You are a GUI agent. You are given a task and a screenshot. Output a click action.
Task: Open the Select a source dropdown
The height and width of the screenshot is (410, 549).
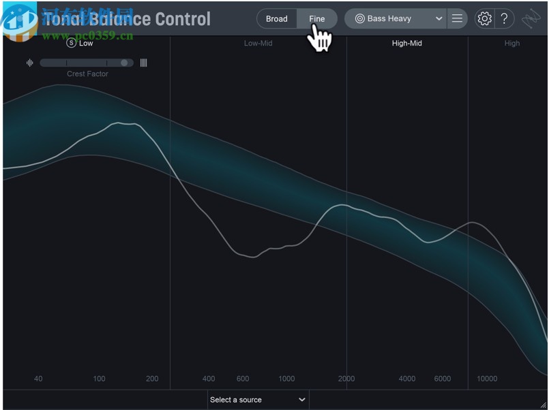click(x=258, y=400)
